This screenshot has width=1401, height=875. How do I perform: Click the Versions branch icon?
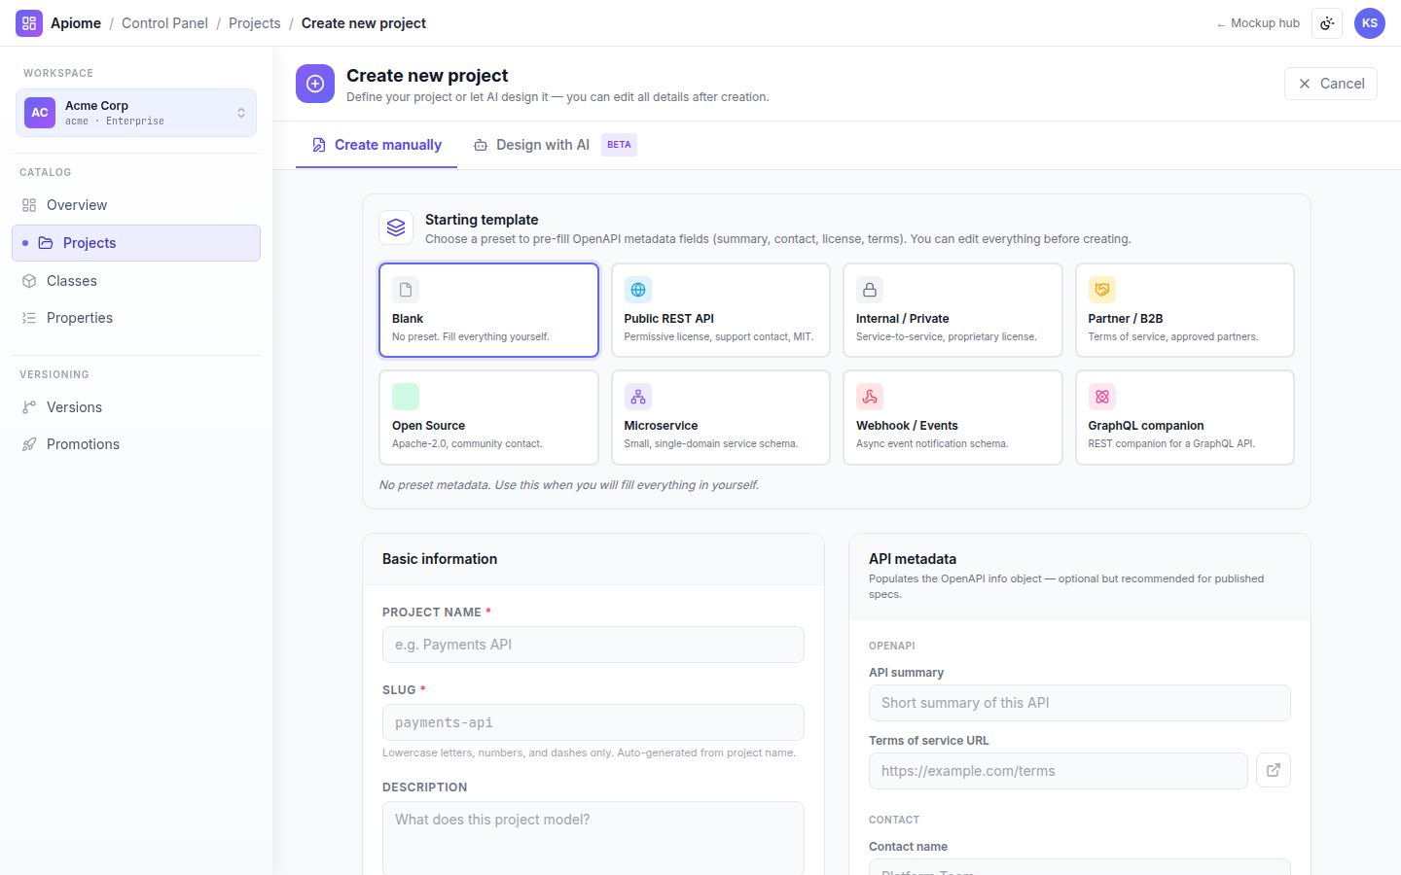(x=29, y=407)
